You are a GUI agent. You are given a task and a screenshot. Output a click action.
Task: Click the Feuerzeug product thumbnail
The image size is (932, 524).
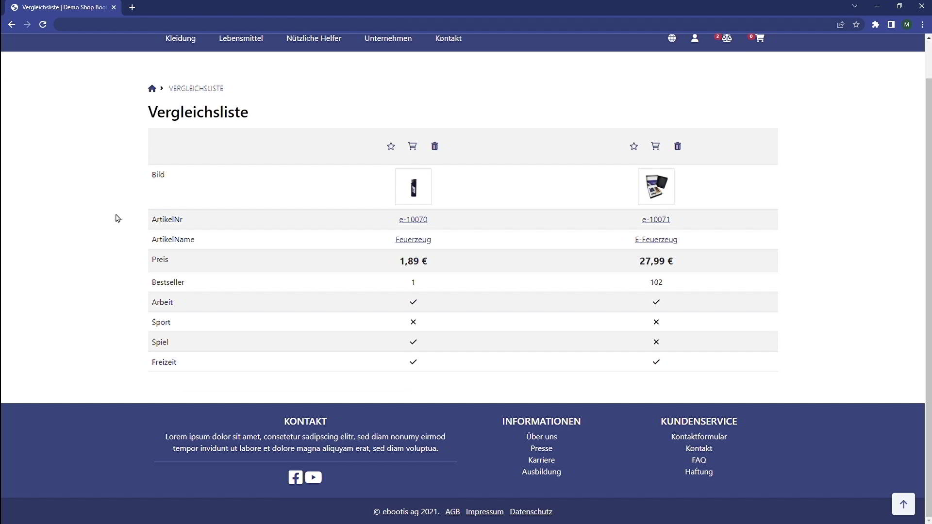tap(413, 187)
